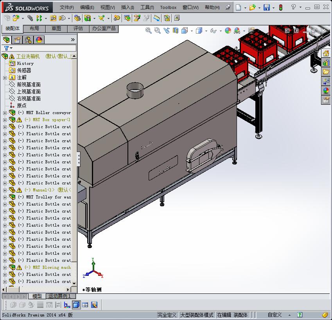Screen dimensions: 332x320
Task: Expand the MRT Roller conveyor tree node
Action: (x=4, y=113)
